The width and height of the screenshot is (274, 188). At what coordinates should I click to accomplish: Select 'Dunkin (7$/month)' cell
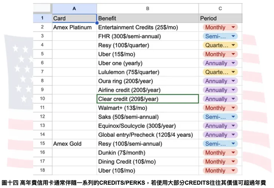point(148,153)
